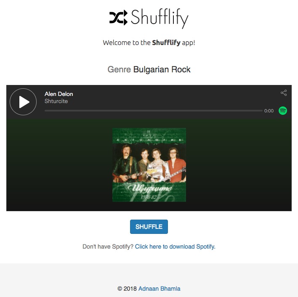Click the bold Shufflify word in welcome text
The height and width of the screenshot is (297, 298).
[x=166, y=42]
